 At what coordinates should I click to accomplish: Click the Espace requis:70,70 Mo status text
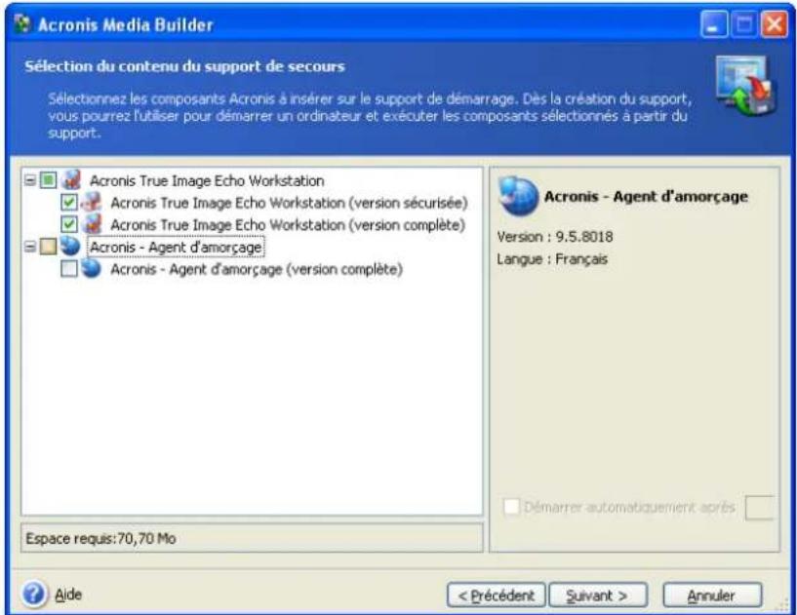pos(100,538)
